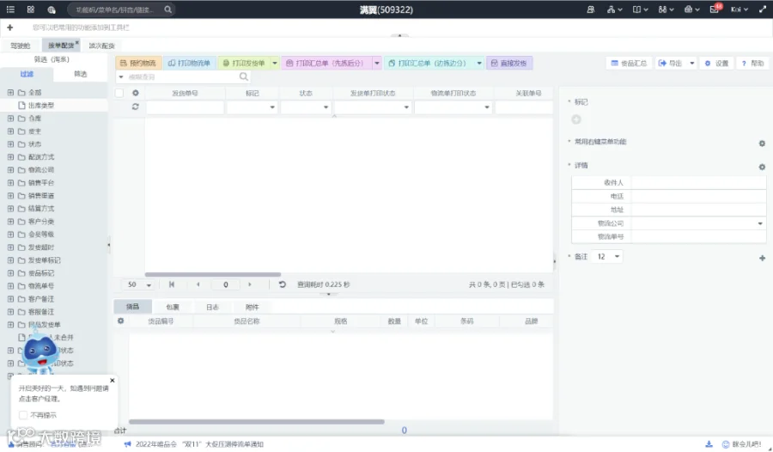Click the plus icon to add toolbar function
This screenshot has height=452, width=773.
tap(9, 27)
